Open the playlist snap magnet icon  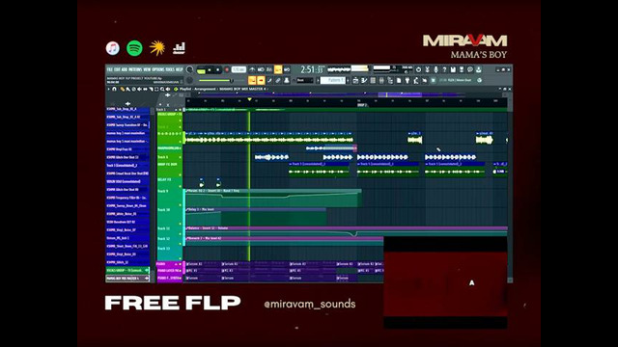tap(114, 89)
